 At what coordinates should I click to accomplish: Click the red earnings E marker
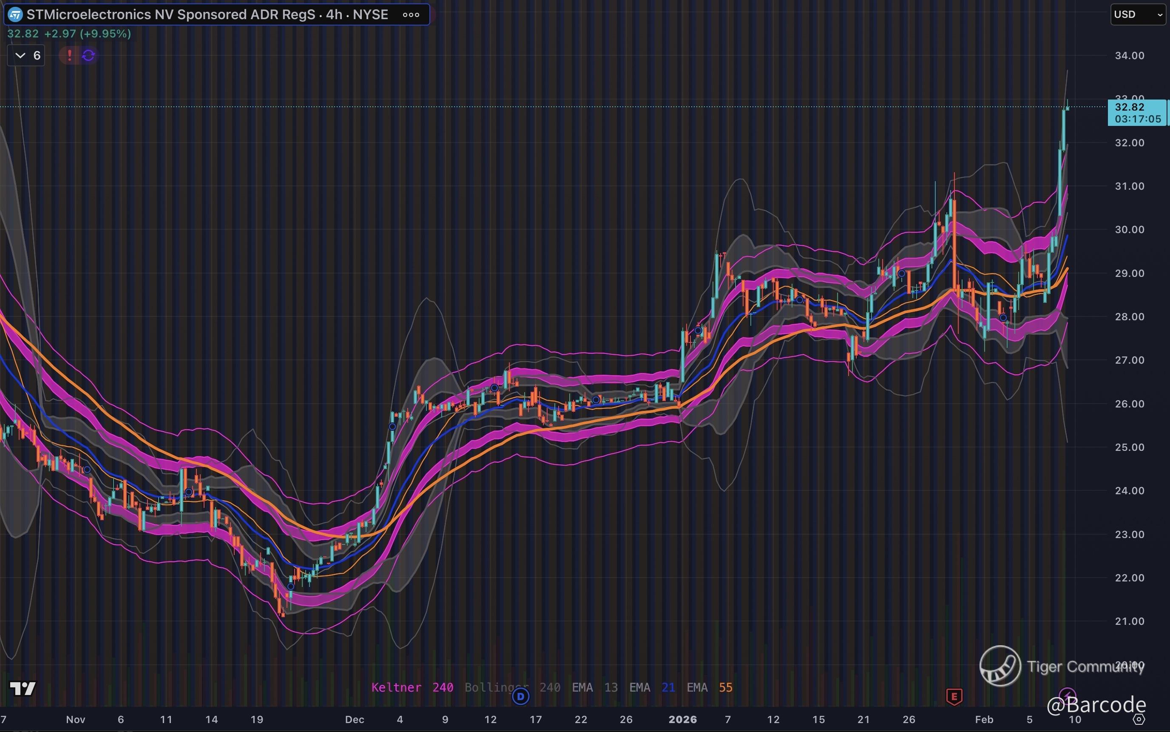(954, 697)
